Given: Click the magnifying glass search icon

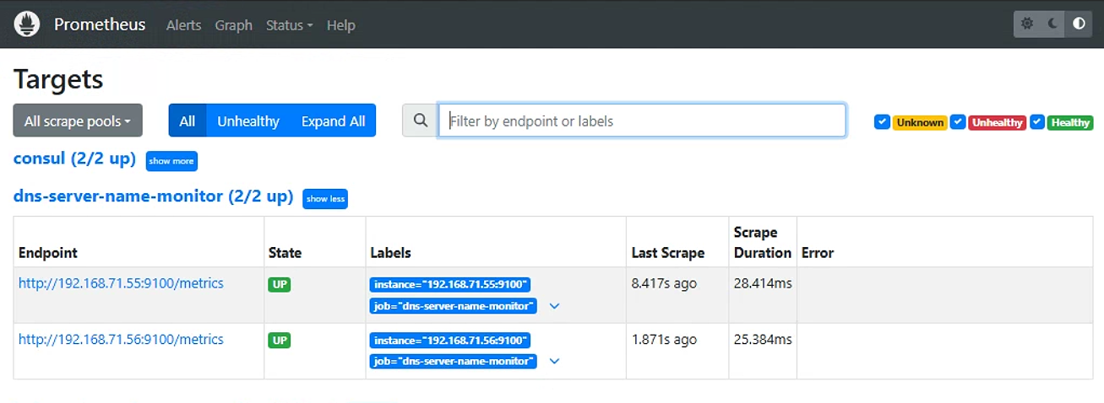Looking at the screenshot, I should 421,121.
